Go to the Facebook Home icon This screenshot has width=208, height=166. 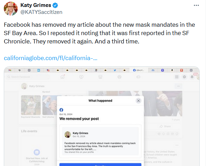click(x=63, y=77)
